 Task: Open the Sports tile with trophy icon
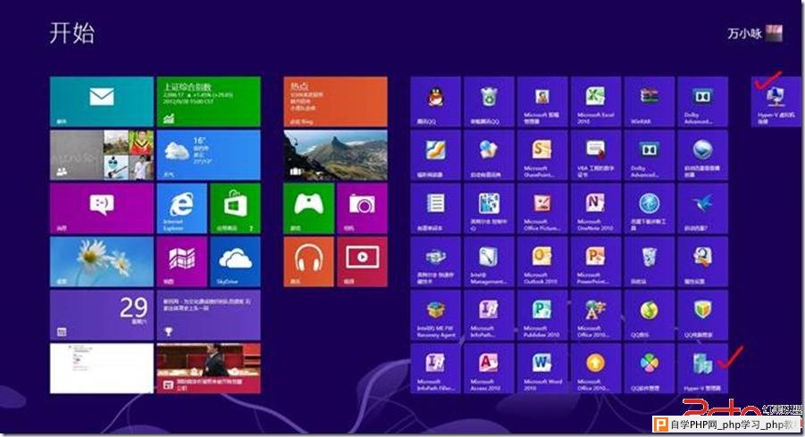click(208, 315)
